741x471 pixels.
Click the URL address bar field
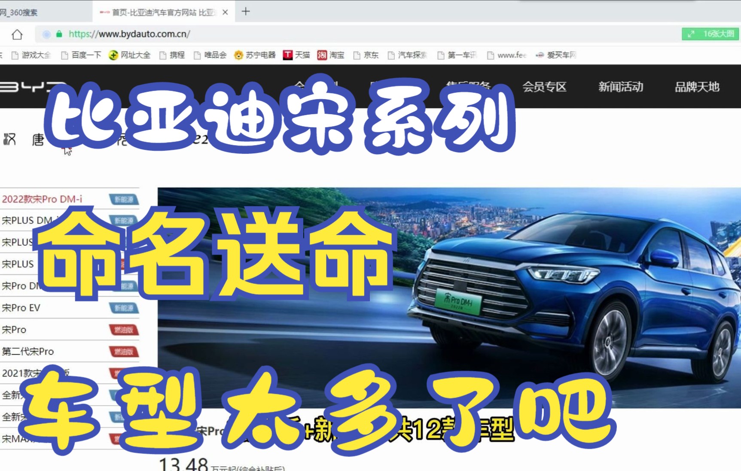tap(357, 34)
